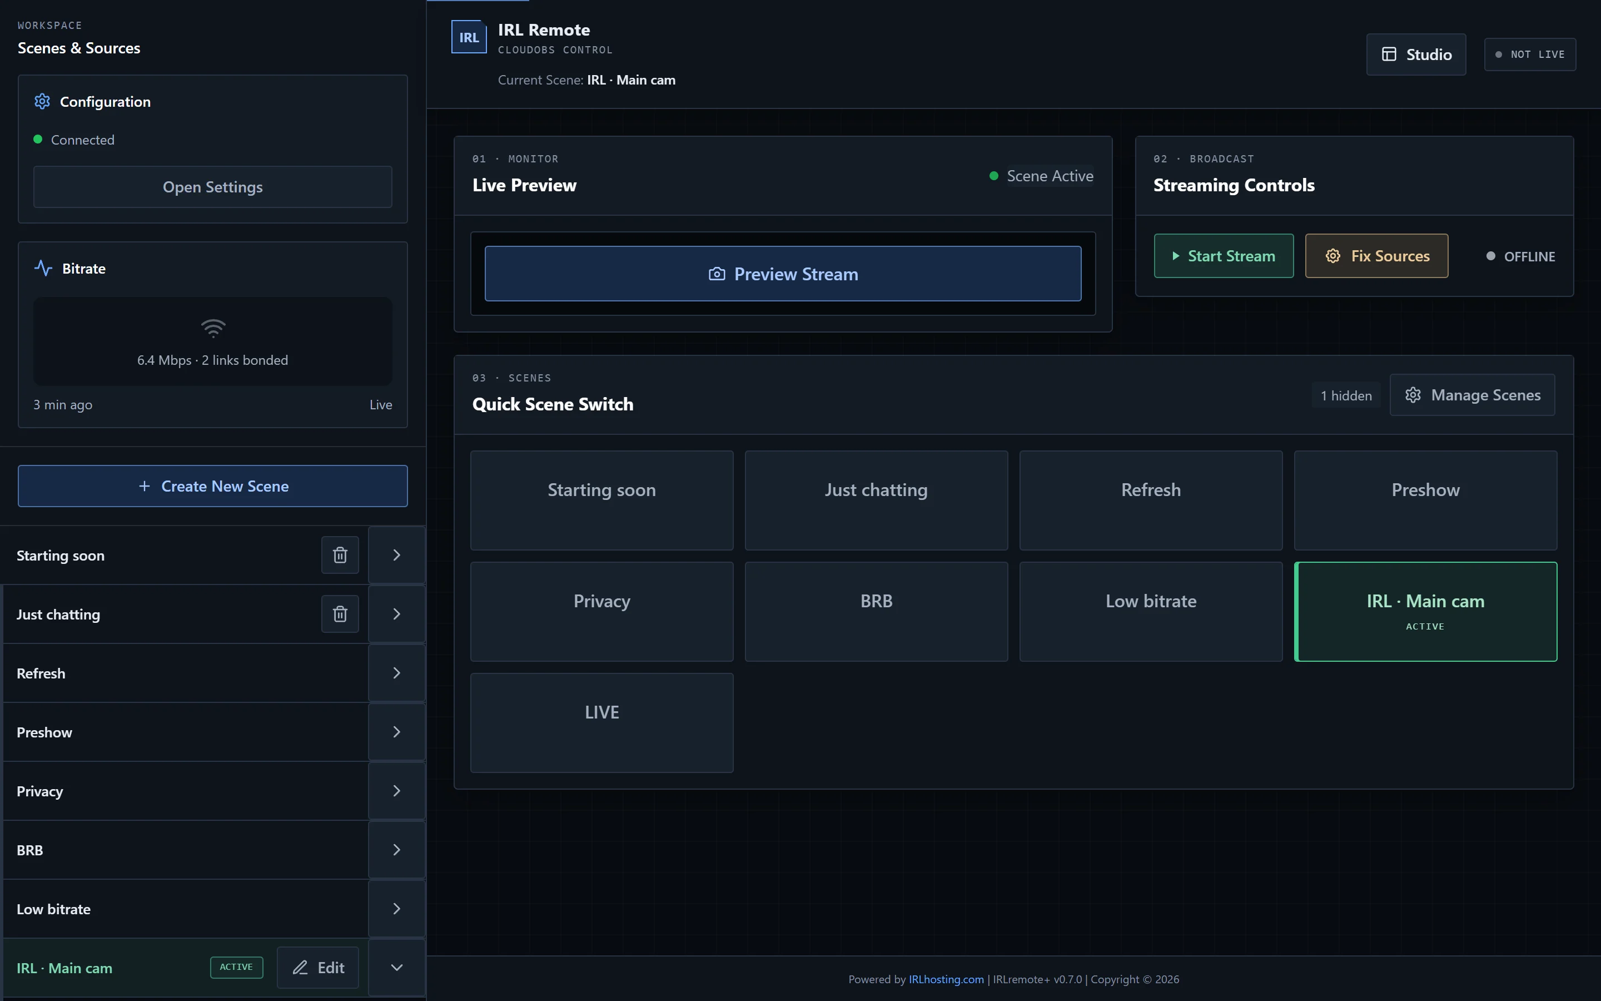
Task: Switch to Privacy scene tile
Action: (x=601, y=612)
